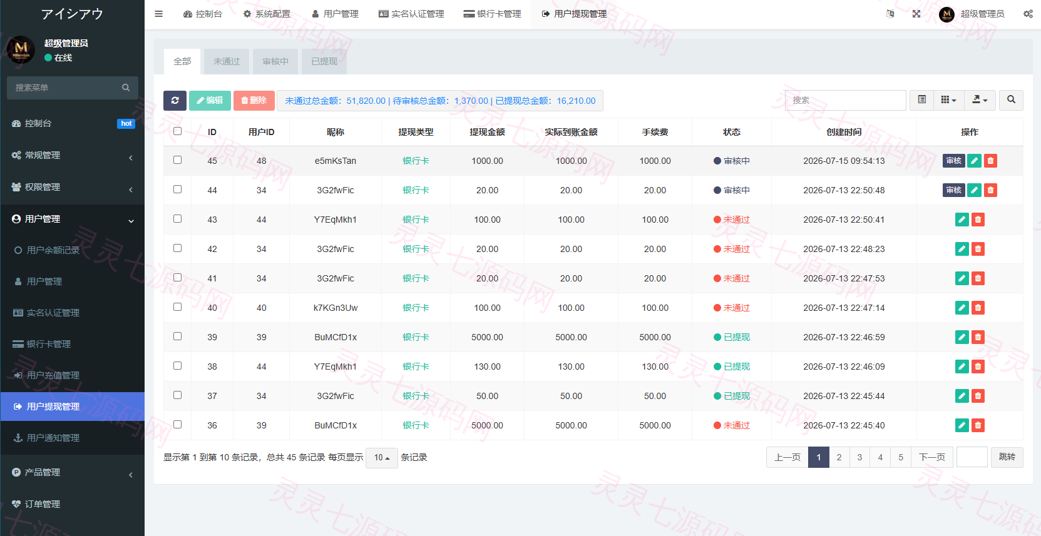The width and height of the screenshot is (1041, 536).
Task: Open the settings cogs icon at top right
Action: [x=1028, y=14]
